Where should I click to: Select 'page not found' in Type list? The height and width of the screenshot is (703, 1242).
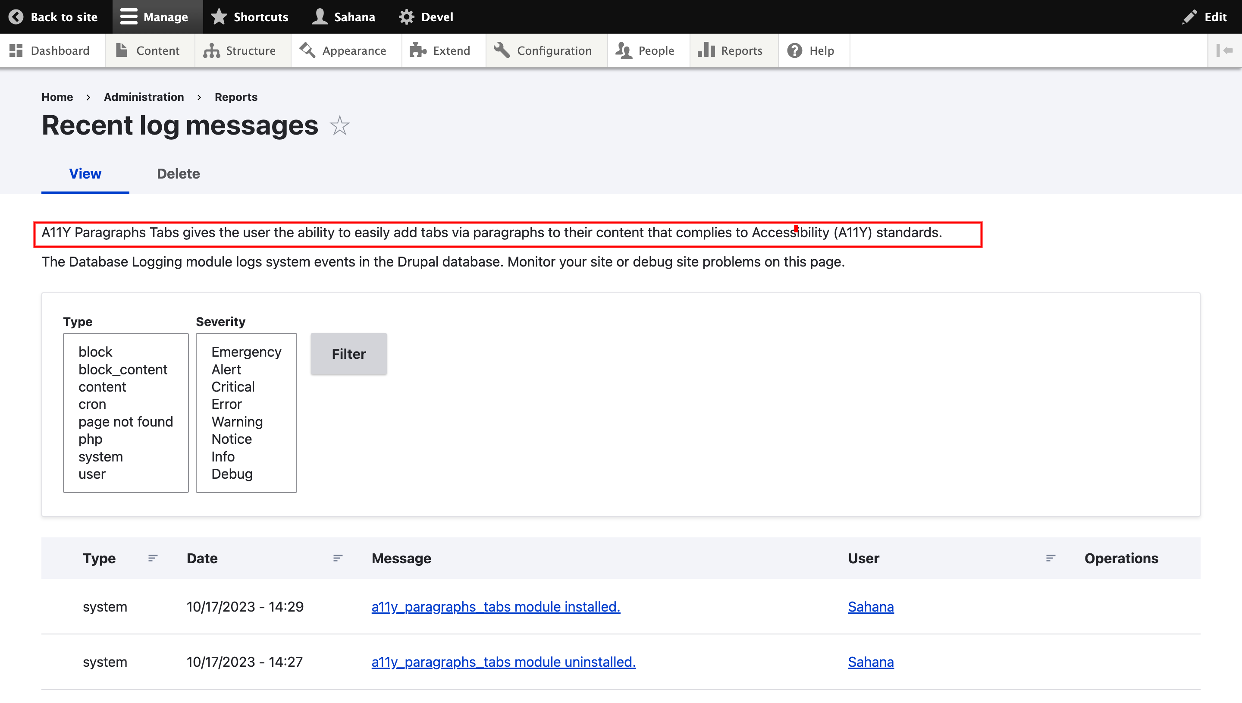click(125, 421)
